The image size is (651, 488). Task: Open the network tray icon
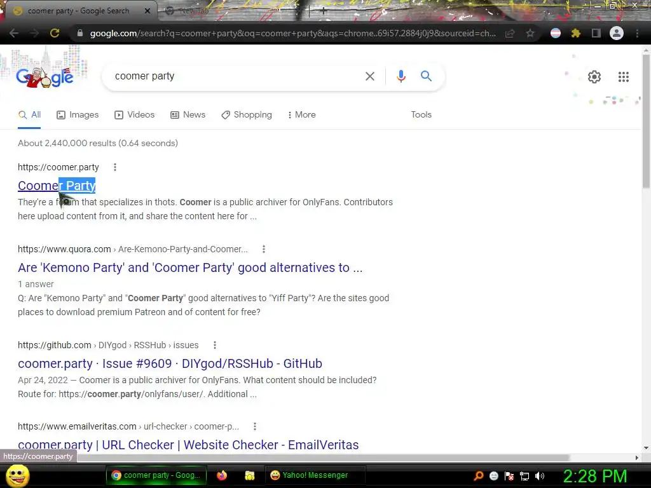[x=524, y=476]
